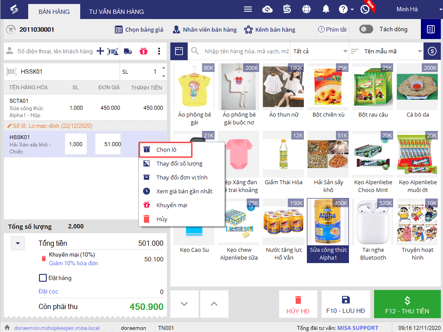Open the globe language icon
The width and height of the screenshot is (443, 332).
click(x=306, y=10)
